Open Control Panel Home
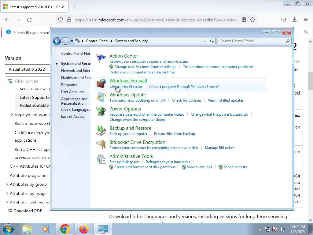The width and height of the screenshot is (313, 235). point(76,54)
